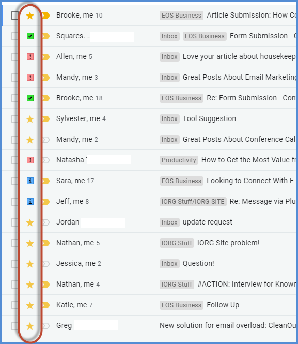The height and width of the screenshot is (344, 298).
Task: Click the yellow star on the Mandy, me 2 email
Action: [x=30, y=140]
